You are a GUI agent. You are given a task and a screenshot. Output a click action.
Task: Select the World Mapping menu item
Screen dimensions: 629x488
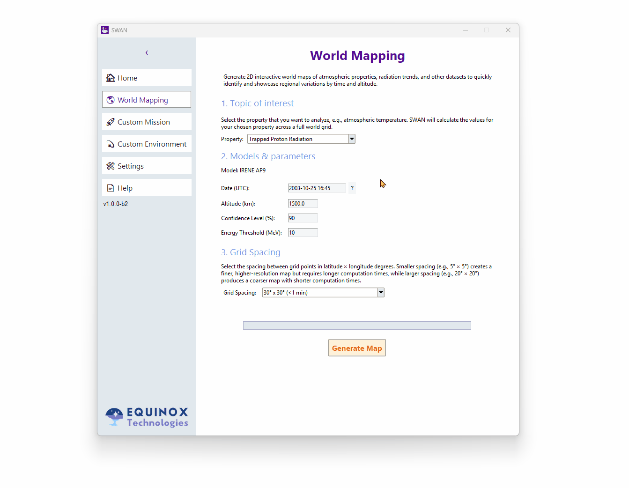[147, 99]
